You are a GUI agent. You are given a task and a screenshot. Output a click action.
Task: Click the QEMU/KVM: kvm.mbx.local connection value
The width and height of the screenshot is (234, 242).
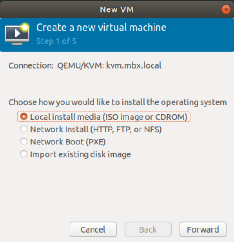tap(109, 66)
